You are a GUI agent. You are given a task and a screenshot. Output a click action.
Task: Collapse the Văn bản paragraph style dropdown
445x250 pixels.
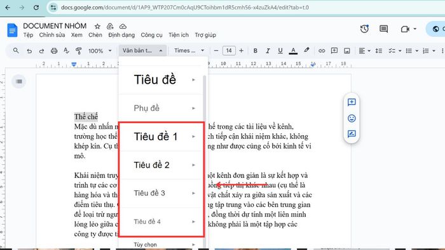142,51
